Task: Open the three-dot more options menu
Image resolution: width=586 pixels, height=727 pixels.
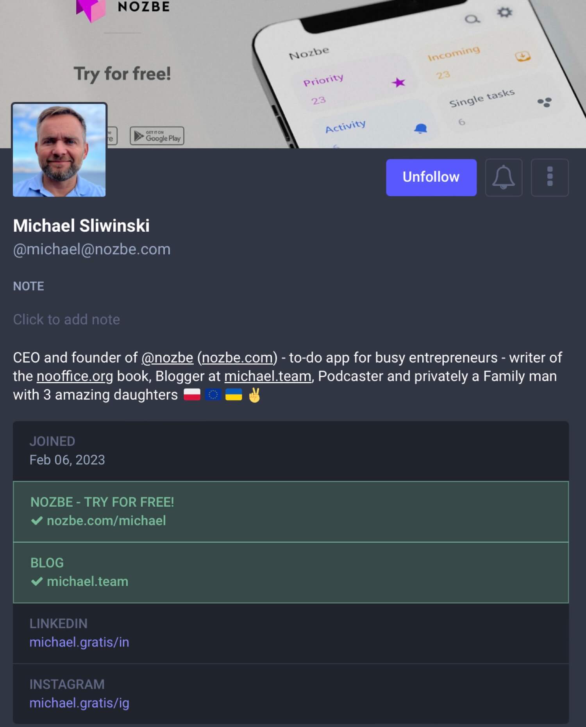Action: [550, 177]
